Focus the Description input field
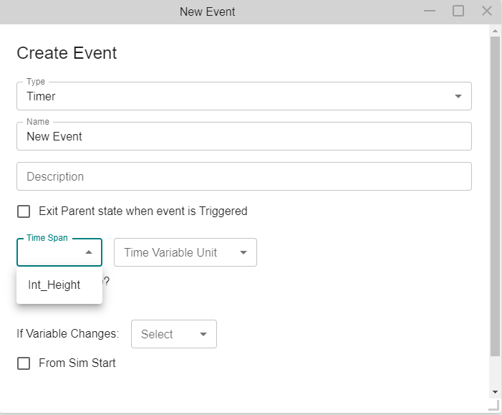 coord(244,176)
